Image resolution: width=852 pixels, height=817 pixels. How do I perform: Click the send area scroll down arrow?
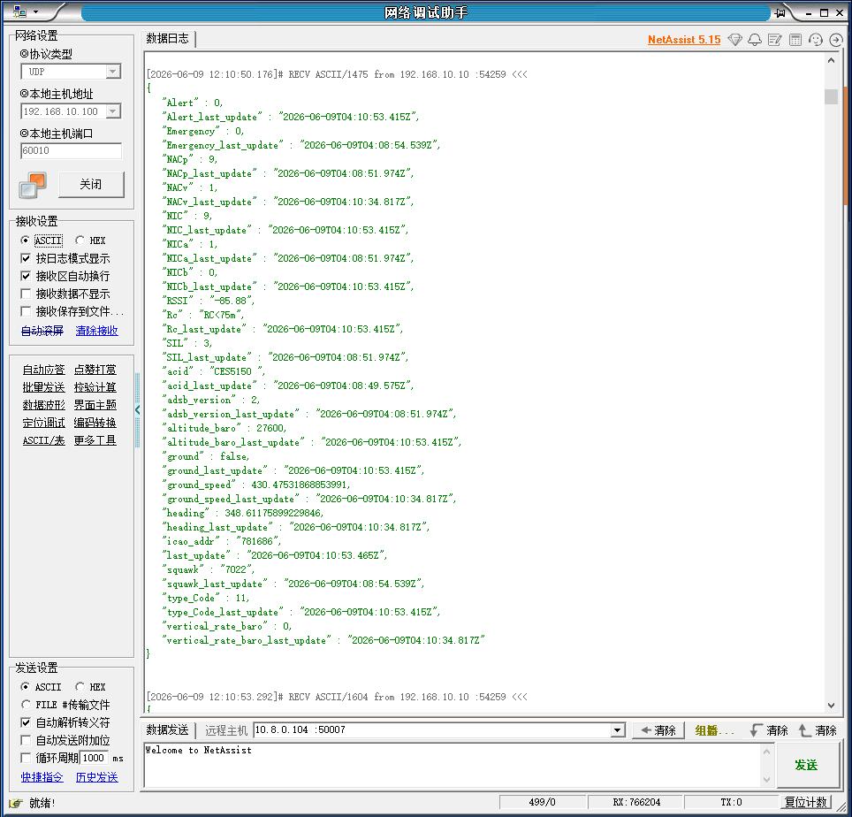766,780
